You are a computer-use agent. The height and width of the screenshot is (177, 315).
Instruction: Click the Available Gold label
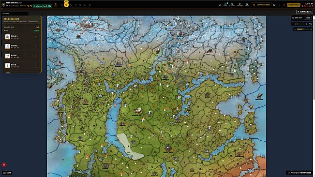(9, 27)
